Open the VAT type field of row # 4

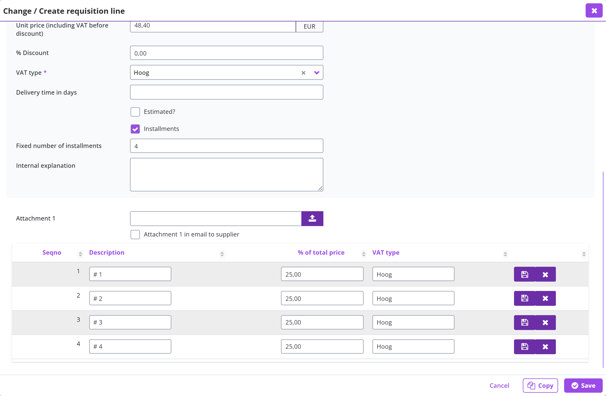pos(413,346)
